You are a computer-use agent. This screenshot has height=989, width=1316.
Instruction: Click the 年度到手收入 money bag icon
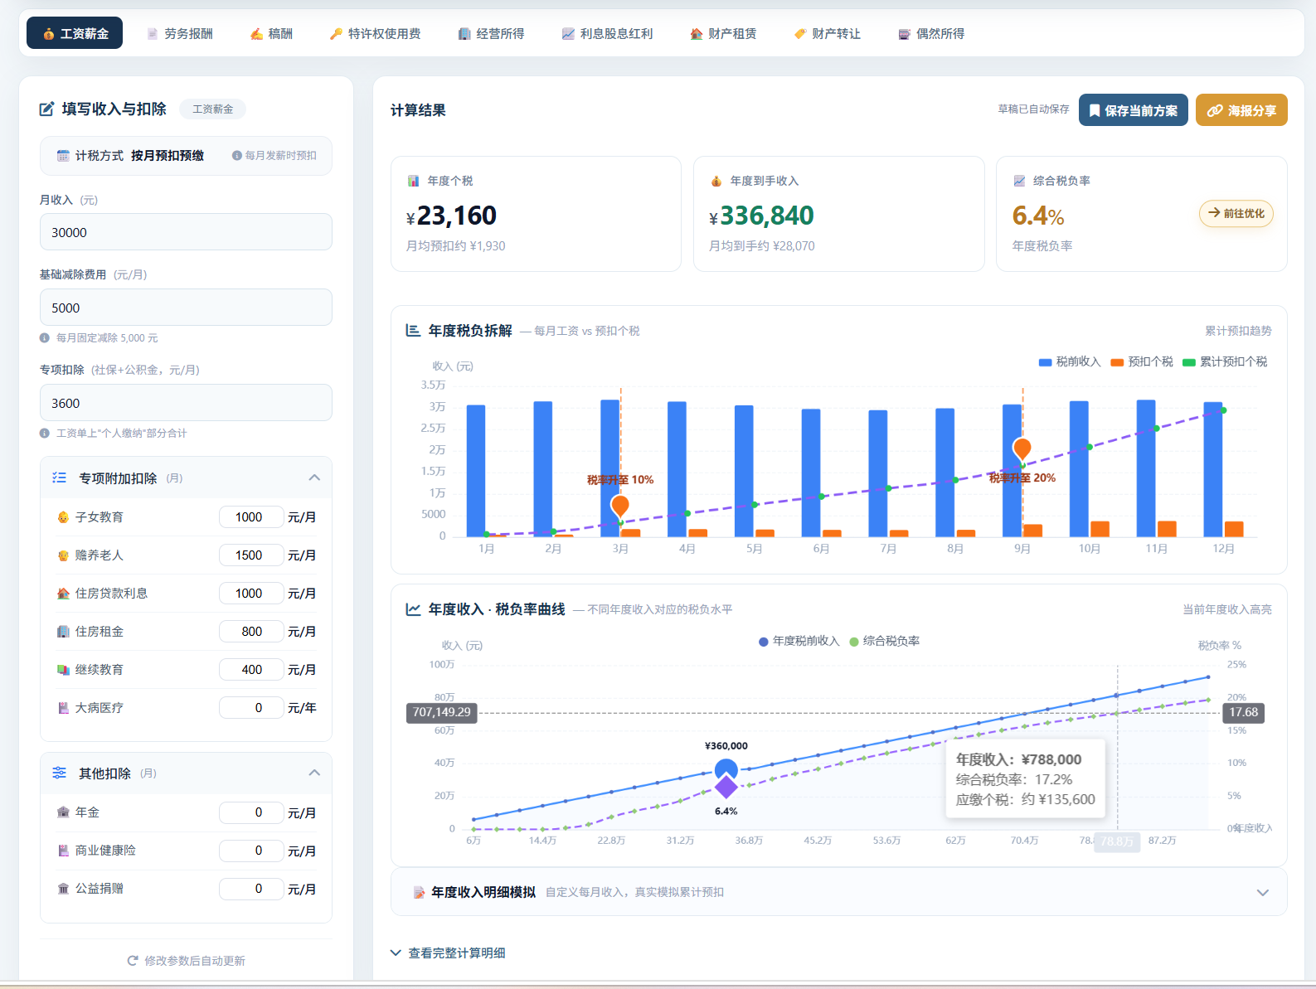point(716,181)
